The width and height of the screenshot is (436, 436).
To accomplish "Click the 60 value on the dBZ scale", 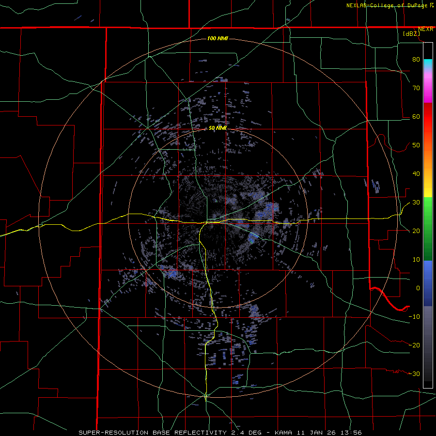I will [416, 116].
